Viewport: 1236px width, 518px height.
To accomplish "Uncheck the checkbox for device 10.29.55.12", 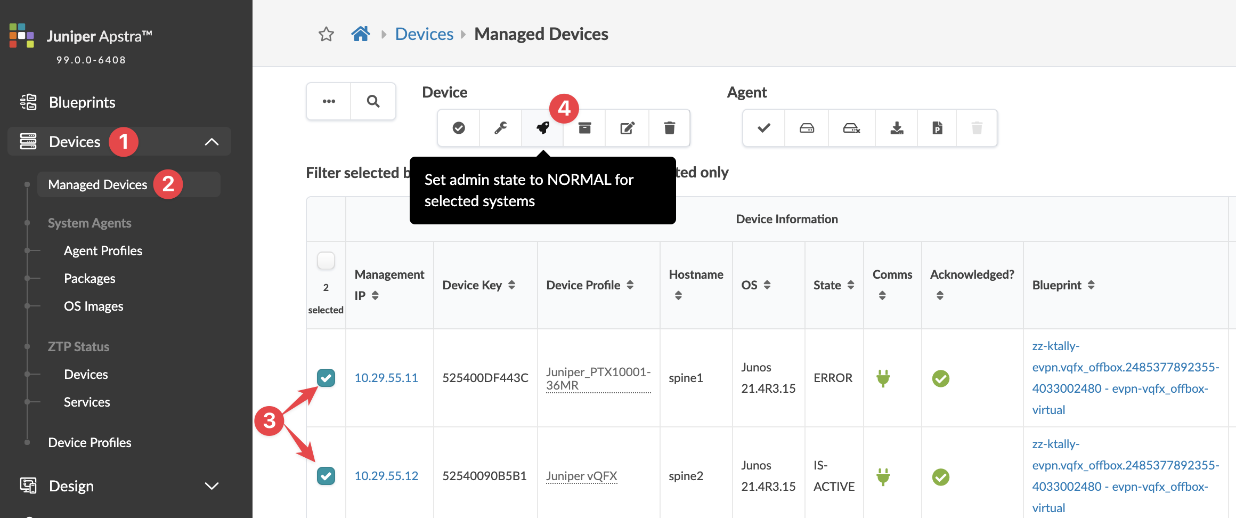I will [x=326, y=476].
